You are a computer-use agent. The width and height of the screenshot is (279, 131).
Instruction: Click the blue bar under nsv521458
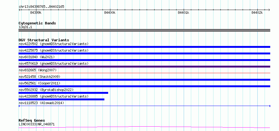tap(144, 80)
